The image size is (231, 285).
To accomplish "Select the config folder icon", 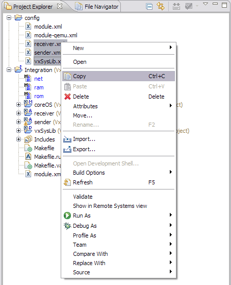I will pos(18,18).
